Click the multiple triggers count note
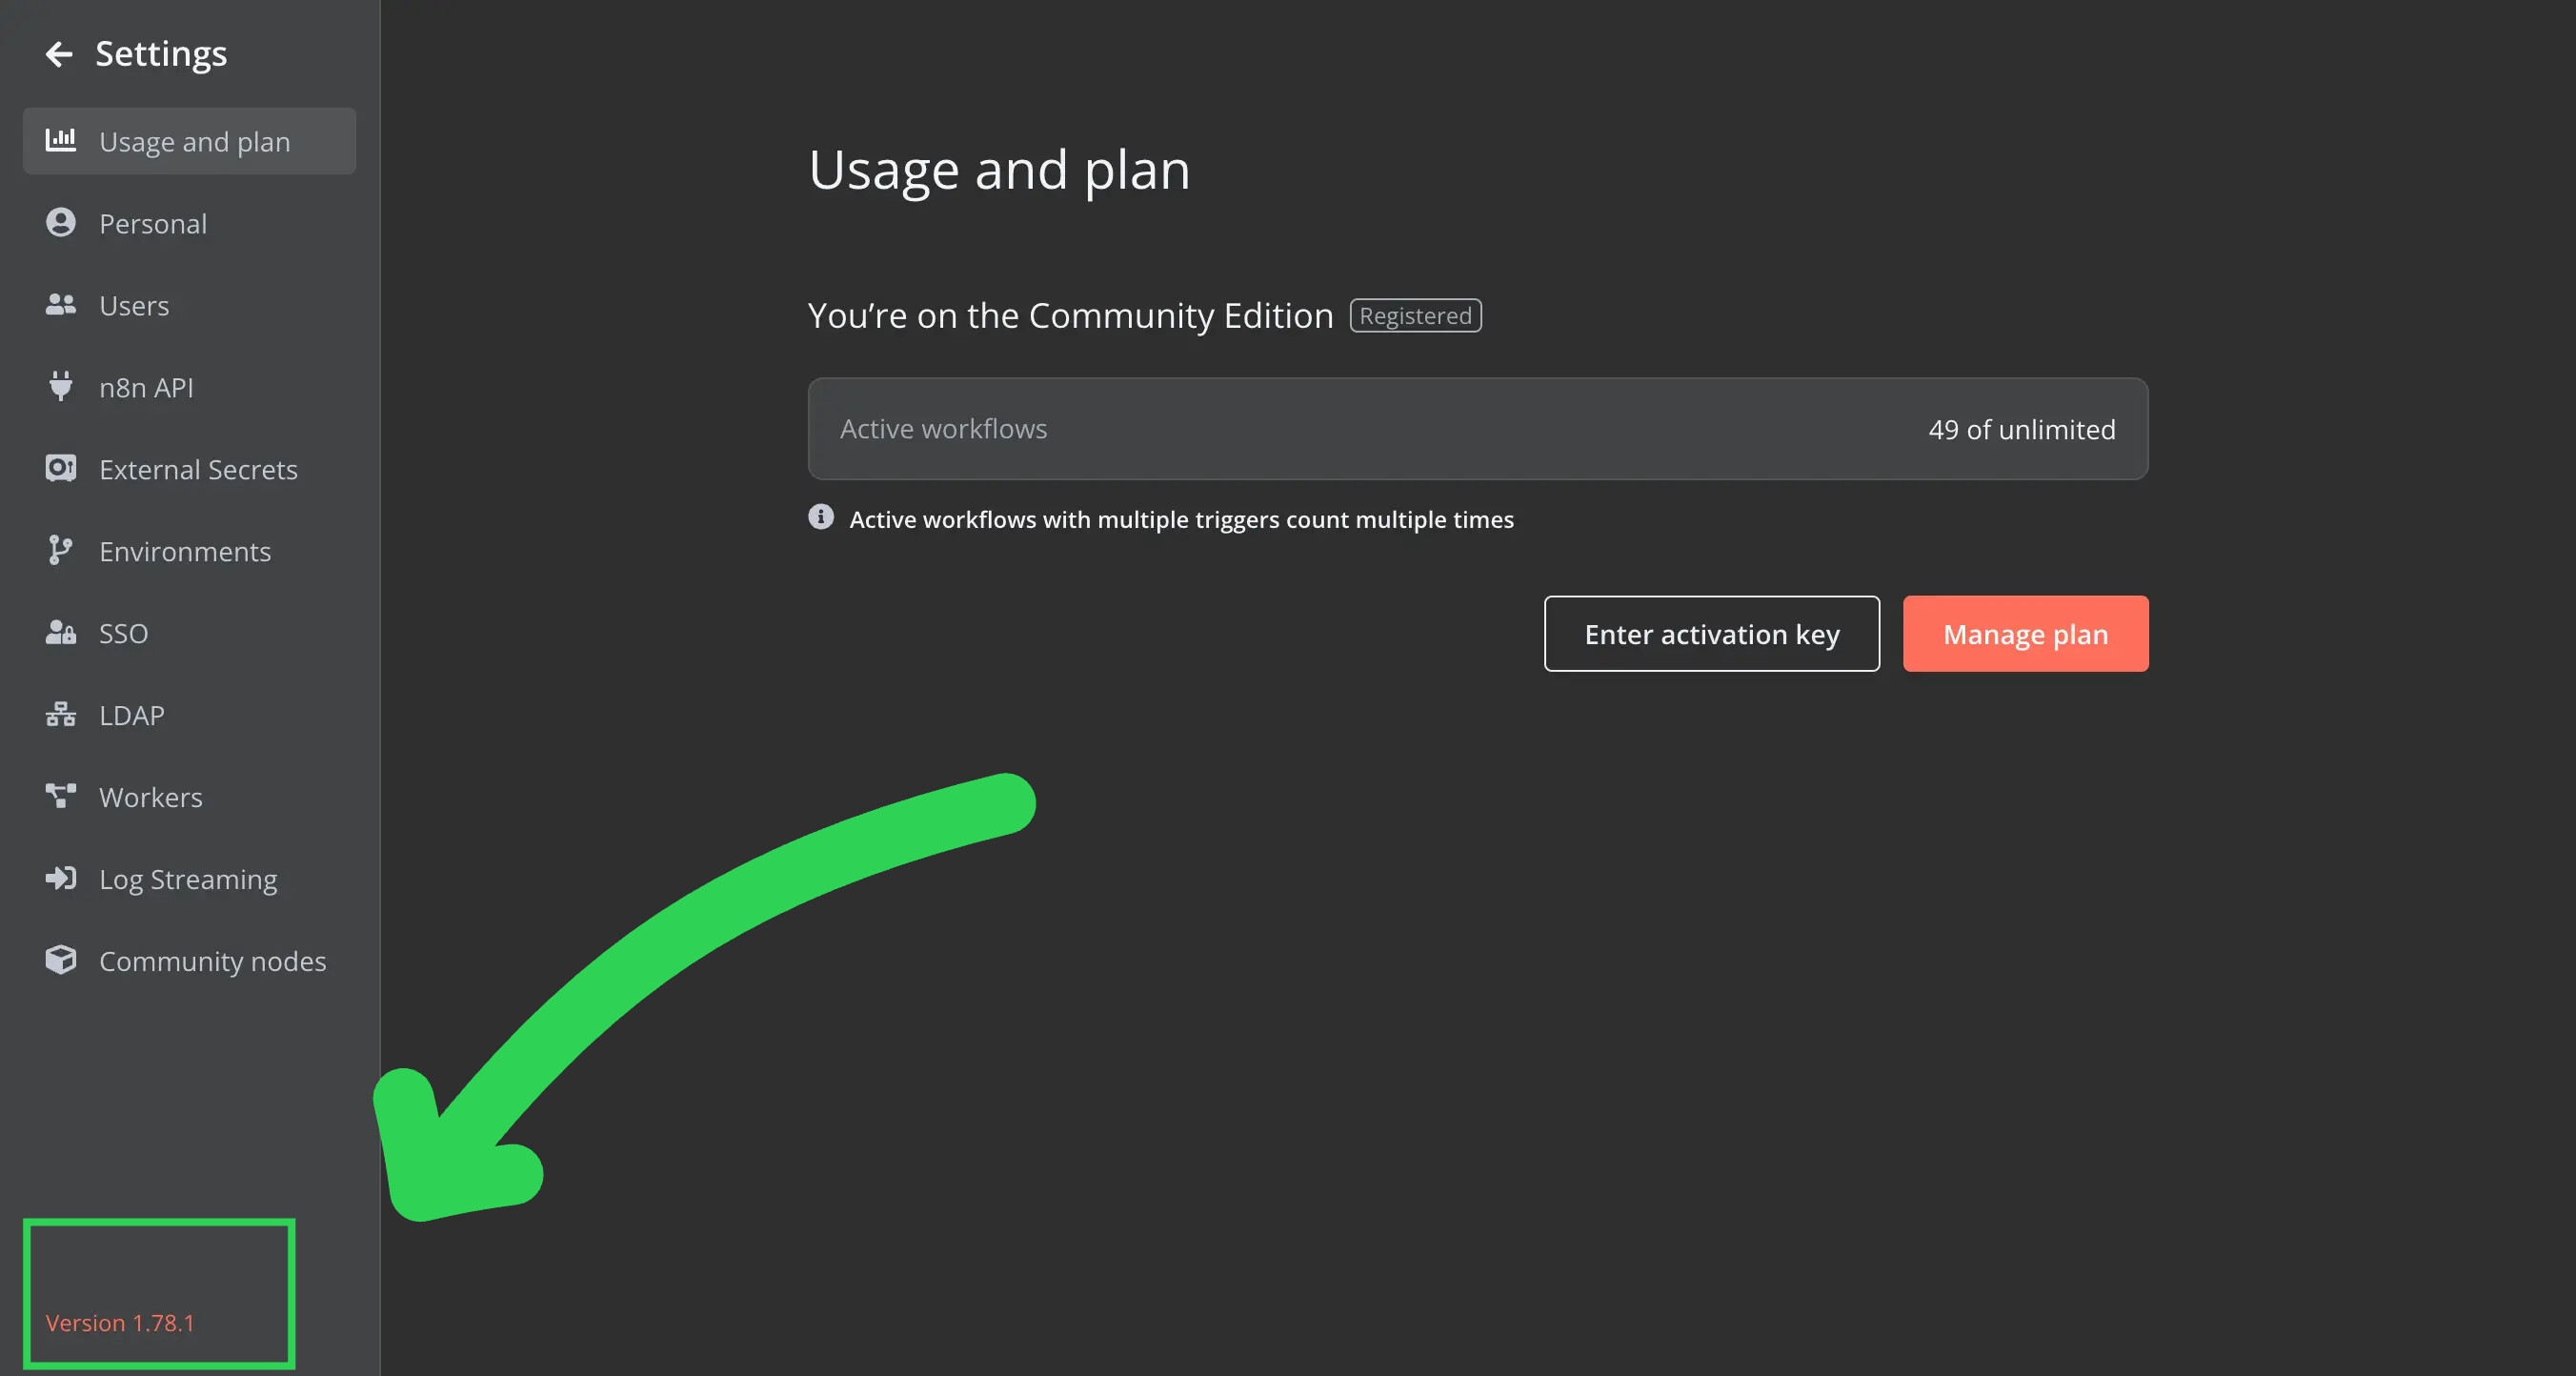Screen dimensions: 2576x1376 pos(1181,520)
